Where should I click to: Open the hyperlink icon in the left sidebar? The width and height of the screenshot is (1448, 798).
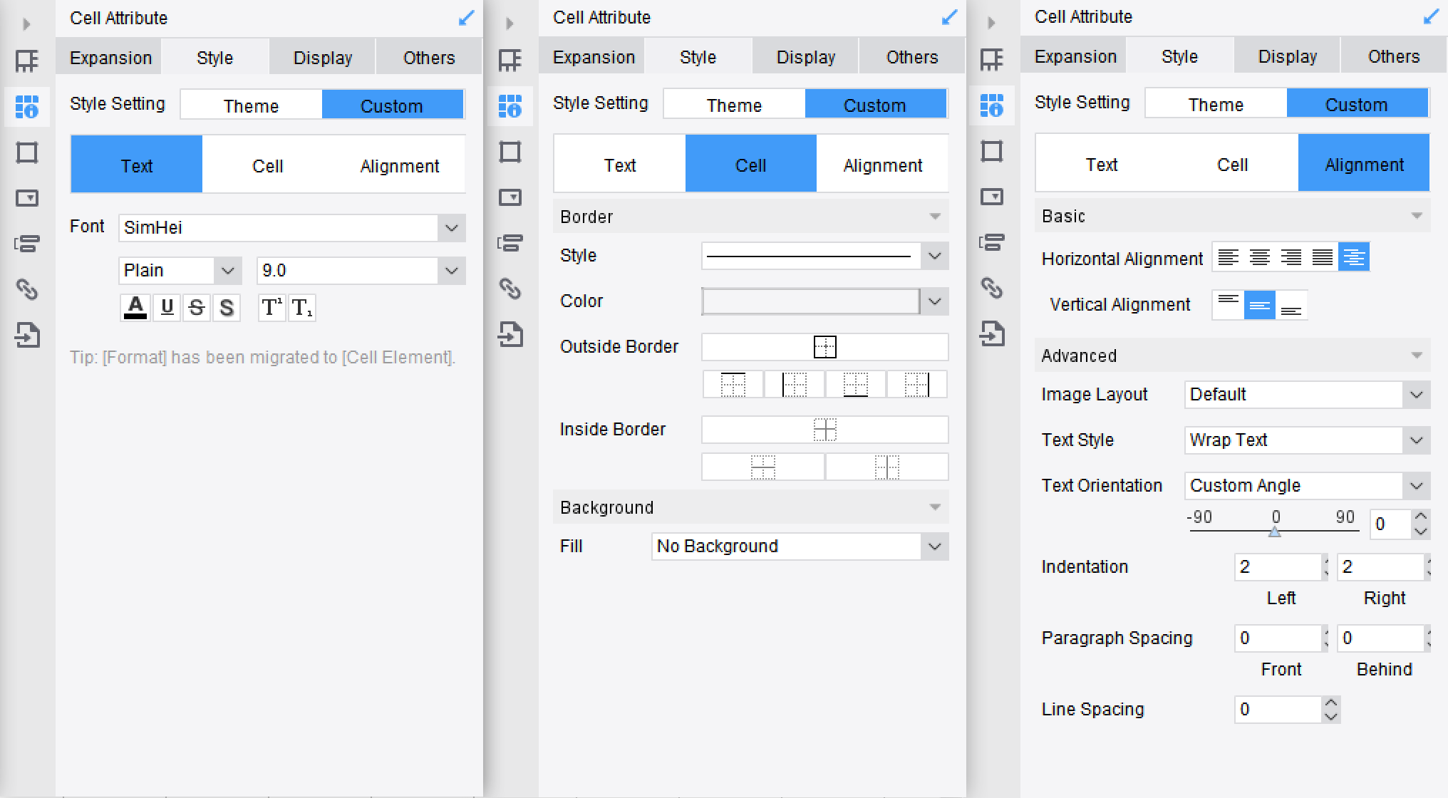click(27, 291)
